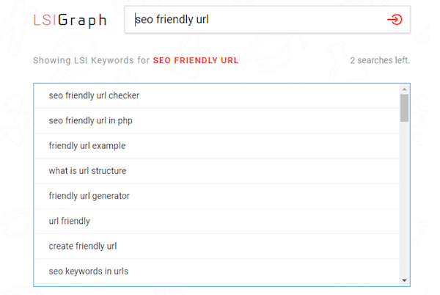Screen dimensions: 440x295
Task: Click the 'Showing LSI Keywords for' label
Action: click(x=91, y=60)
